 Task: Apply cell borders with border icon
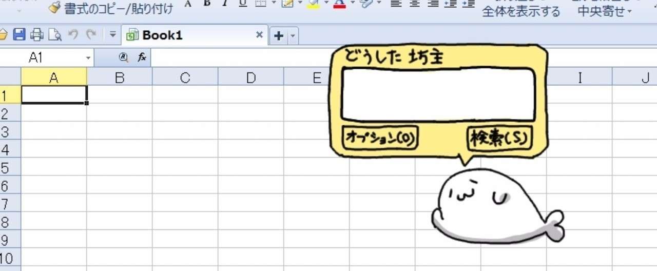(x=260, y=3)
